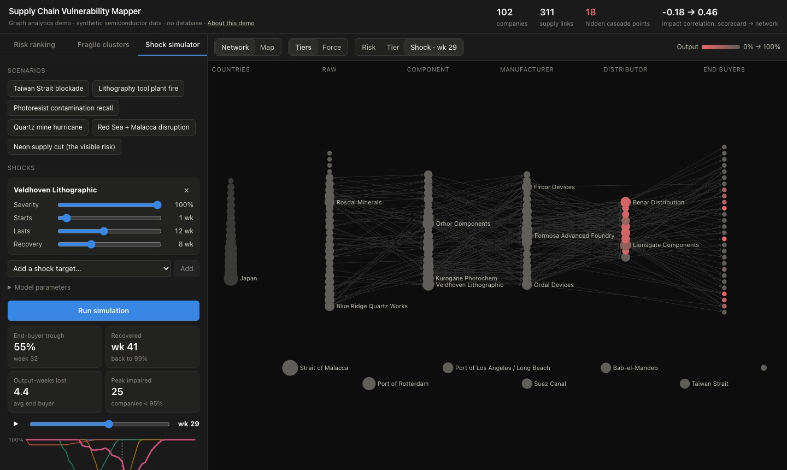Screen dimensions: 787x470
Task: Select the Tiers layout
Action: click(303, 47)
